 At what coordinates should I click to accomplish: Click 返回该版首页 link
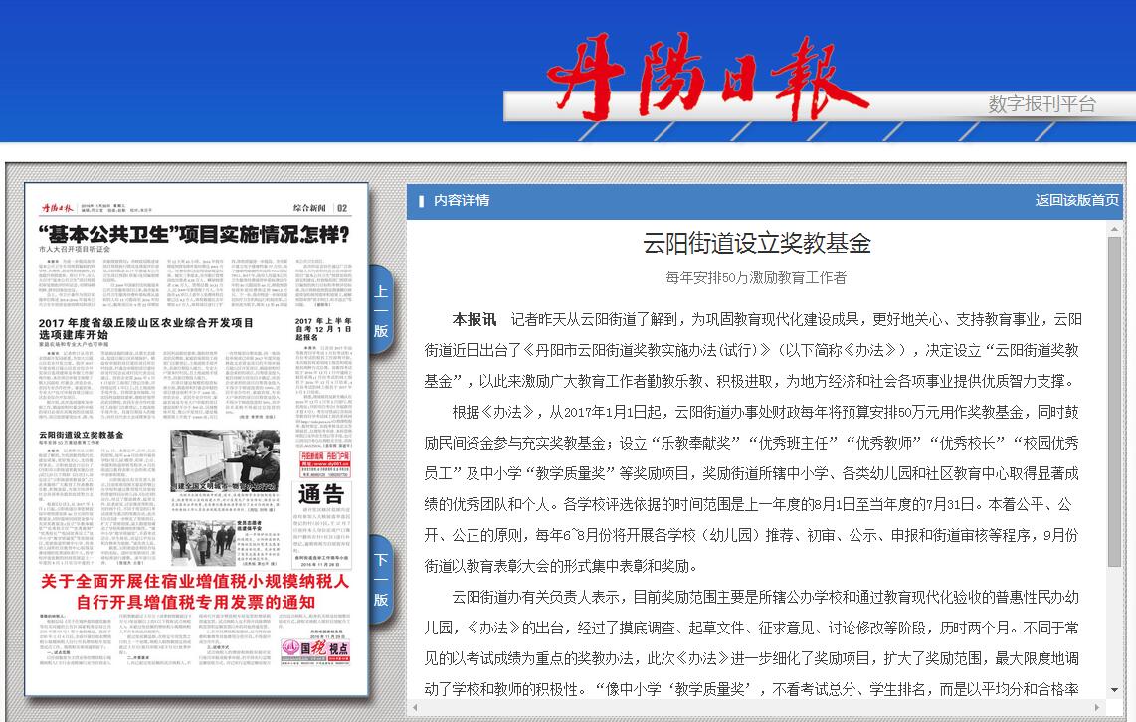click(x=1076, y=200)
